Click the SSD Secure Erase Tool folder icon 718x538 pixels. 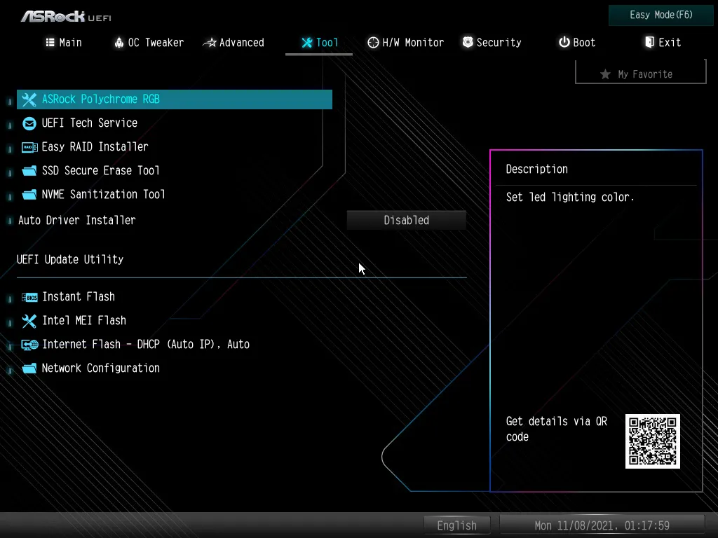(29, 171)
